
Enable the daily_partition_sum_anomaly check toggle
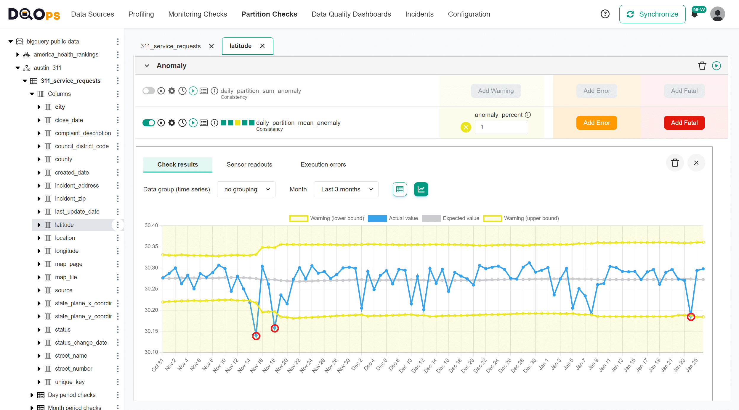(149, 91)
